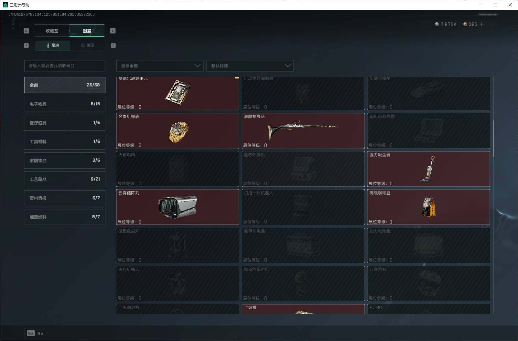Click the A key hint icon
518x341 pixels.
[27, 46]
